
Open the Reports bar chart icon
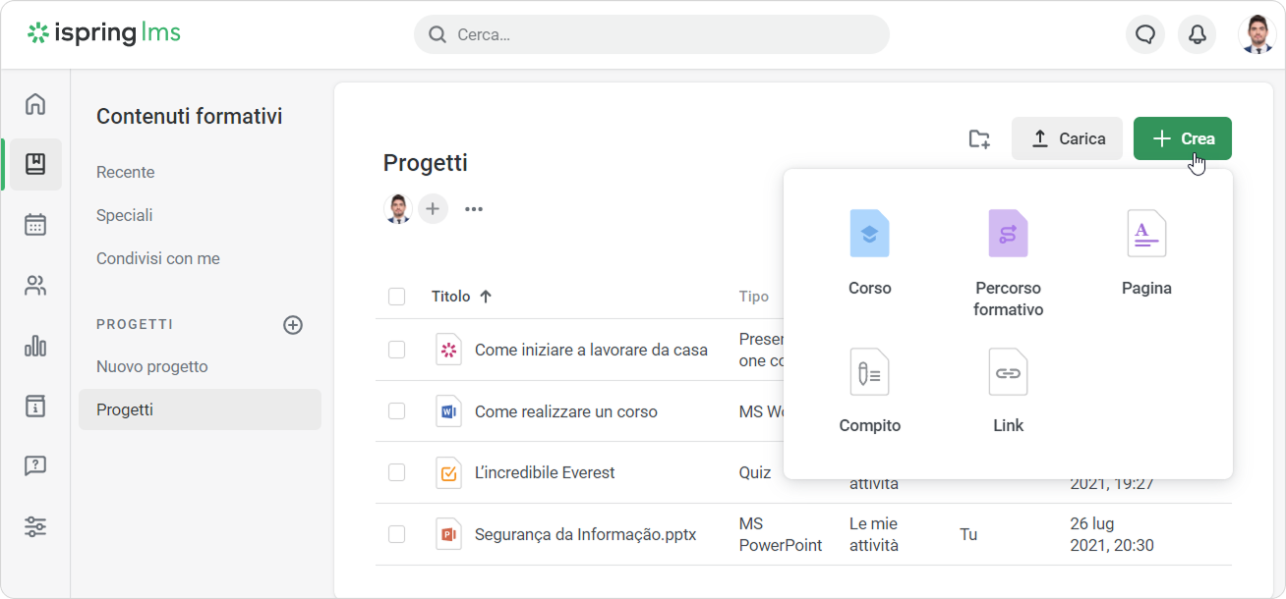pyautogui.click(x=35, y=346)
